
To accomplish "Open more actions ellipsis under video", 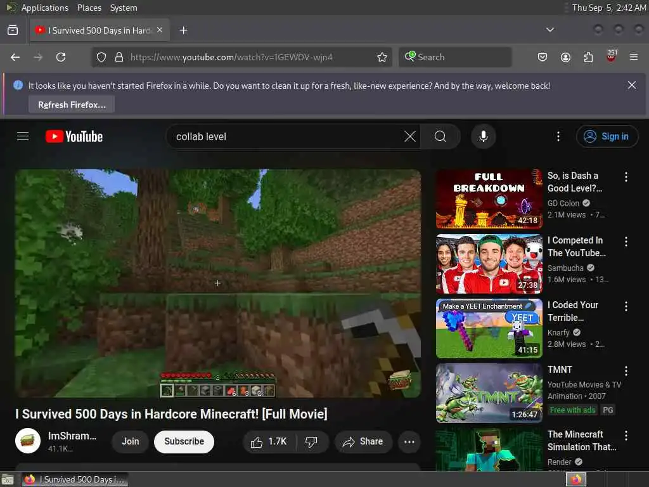I will tap(409, 441).
